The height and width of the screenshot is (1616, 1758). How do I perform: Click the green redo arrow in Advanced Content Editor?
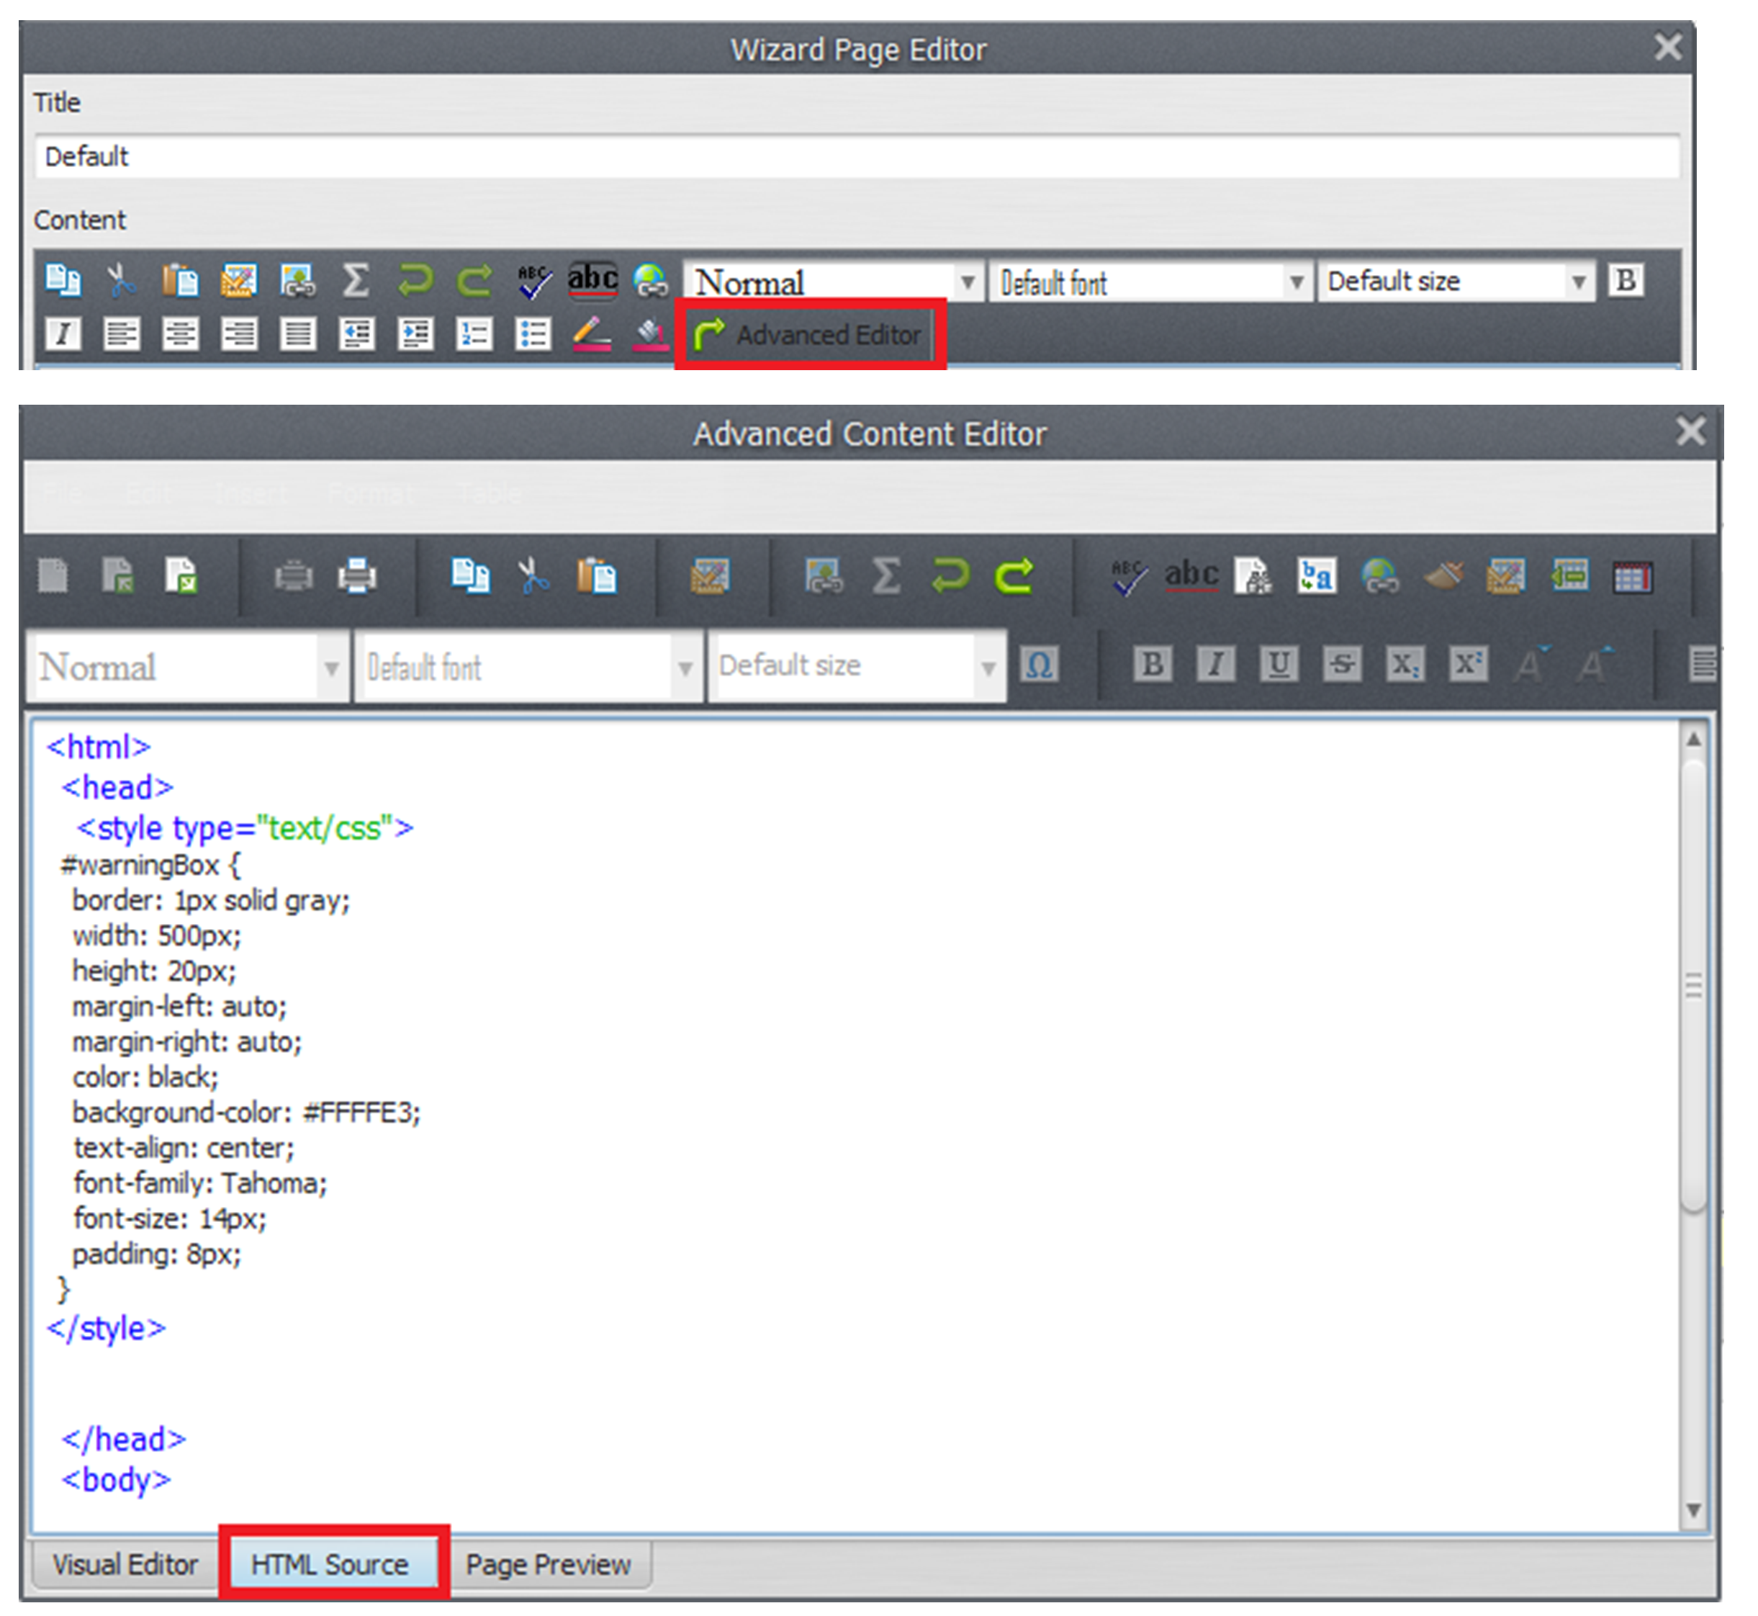pos(1014,577)
